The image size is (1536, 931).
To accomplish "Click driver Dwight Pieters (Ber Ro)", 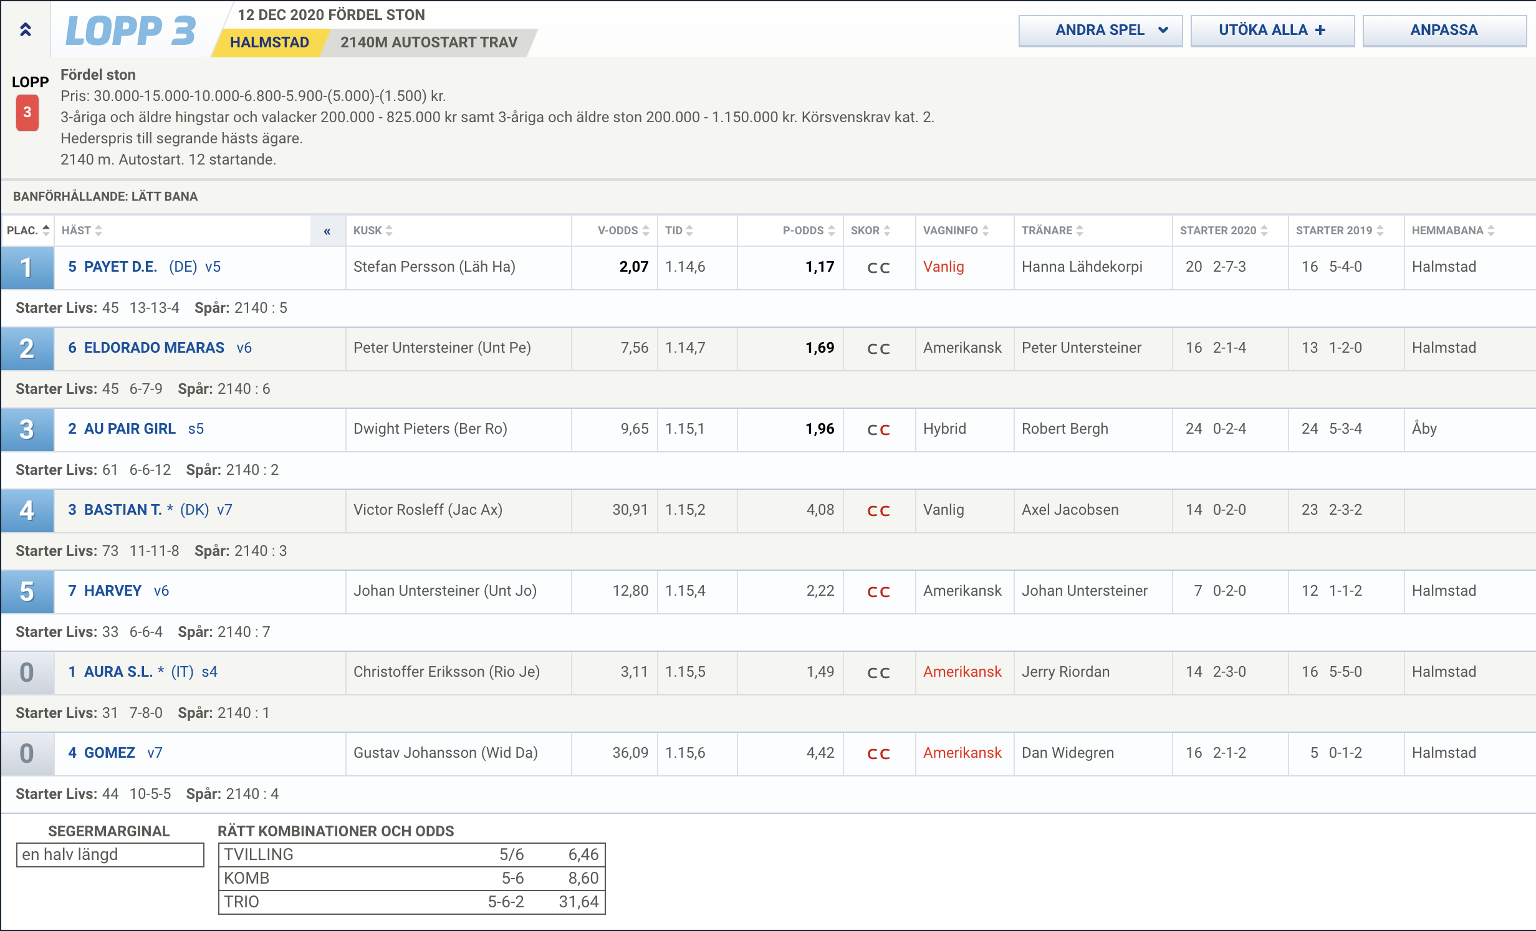I will [x=430, y=429].
